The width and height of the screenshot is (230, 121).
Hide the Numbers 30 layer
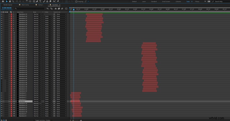pos(2,45)
